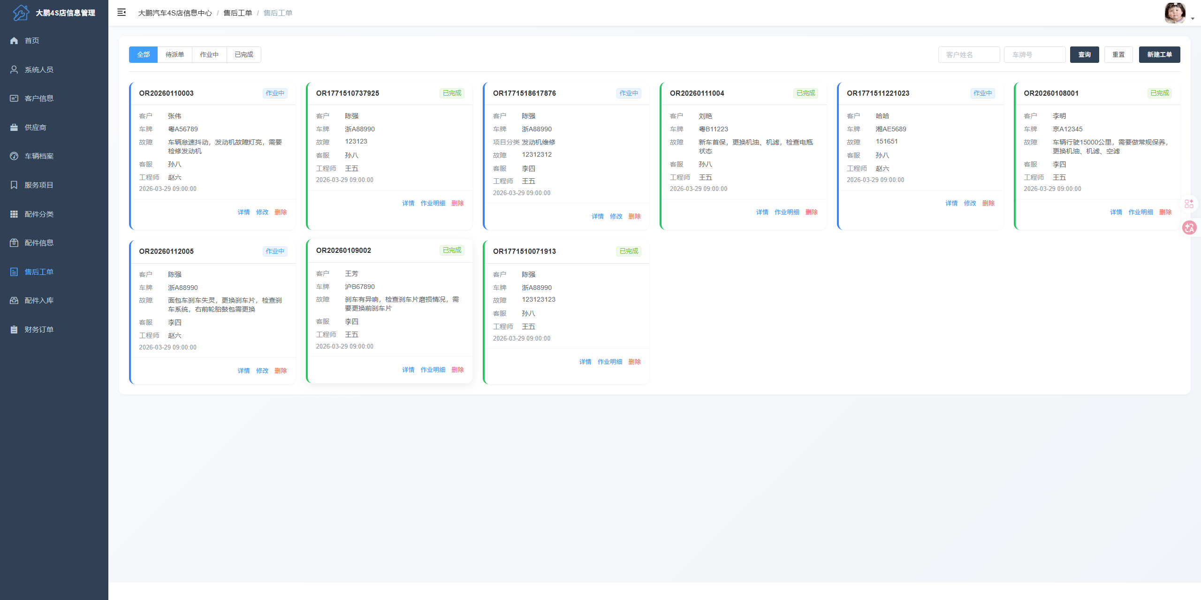Open 作业明细 for order OR20260109002

click(x=433, y=370)
